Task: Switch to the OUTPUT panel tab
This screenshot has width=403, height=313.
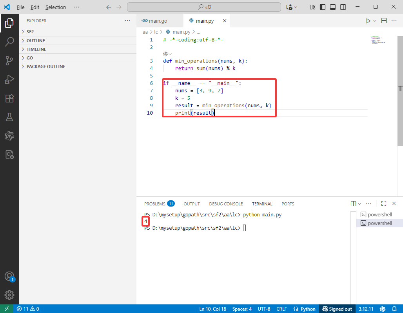Action: [191, 204]
